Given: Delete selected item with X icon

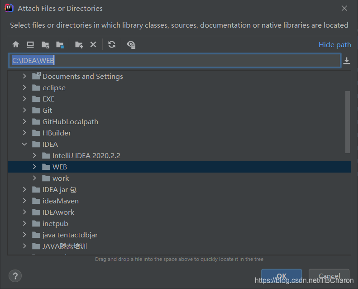Looking at the screenshot, I should point(93,44).
